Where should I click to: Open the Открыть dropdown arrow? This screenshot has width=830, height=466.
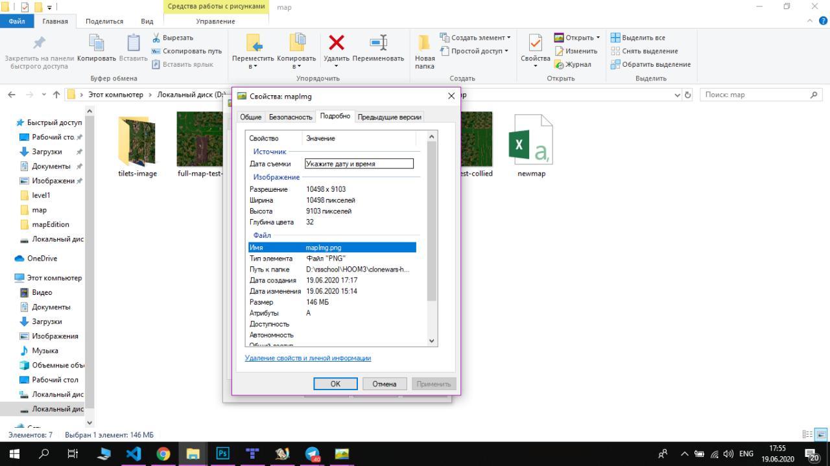(598, 38)
